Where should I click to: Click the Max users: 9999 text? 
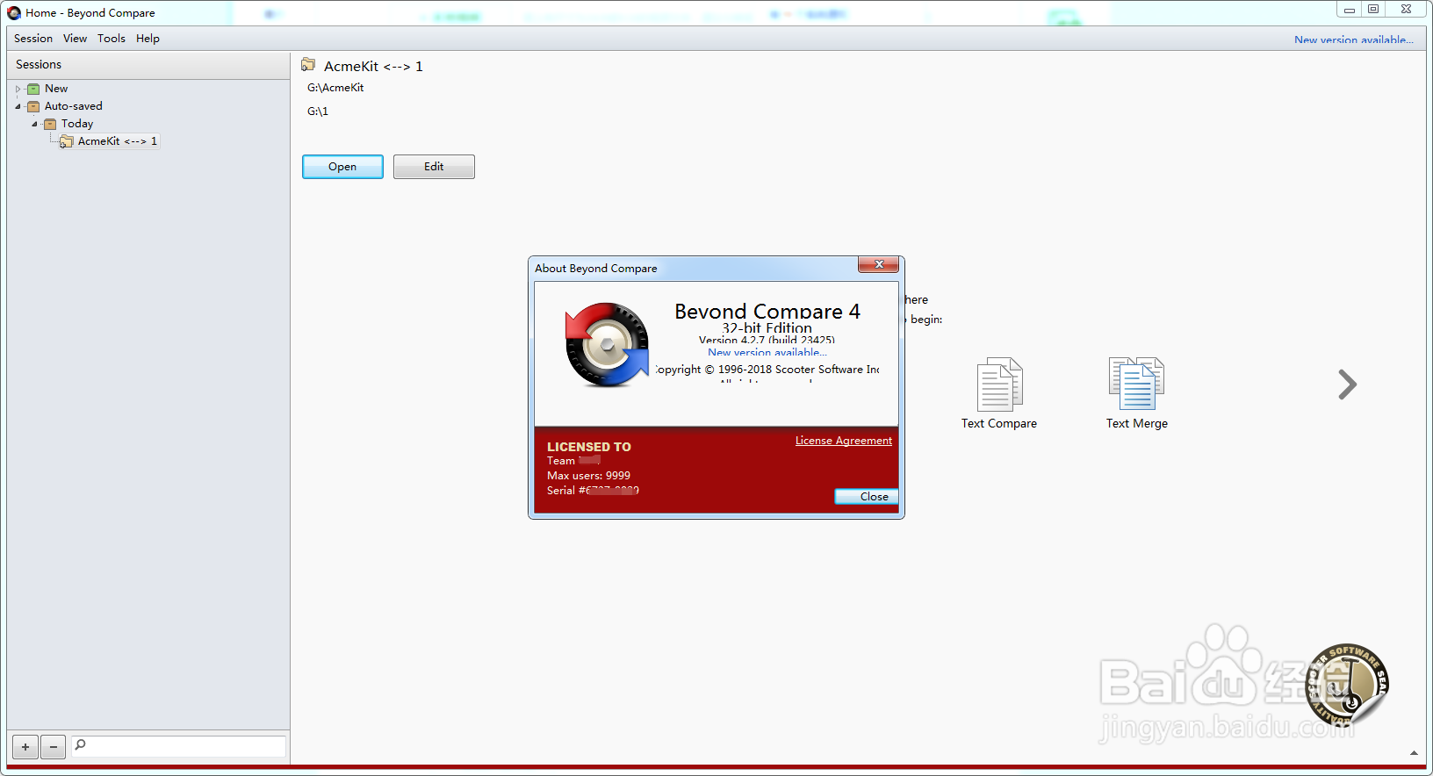click(588, 476)
